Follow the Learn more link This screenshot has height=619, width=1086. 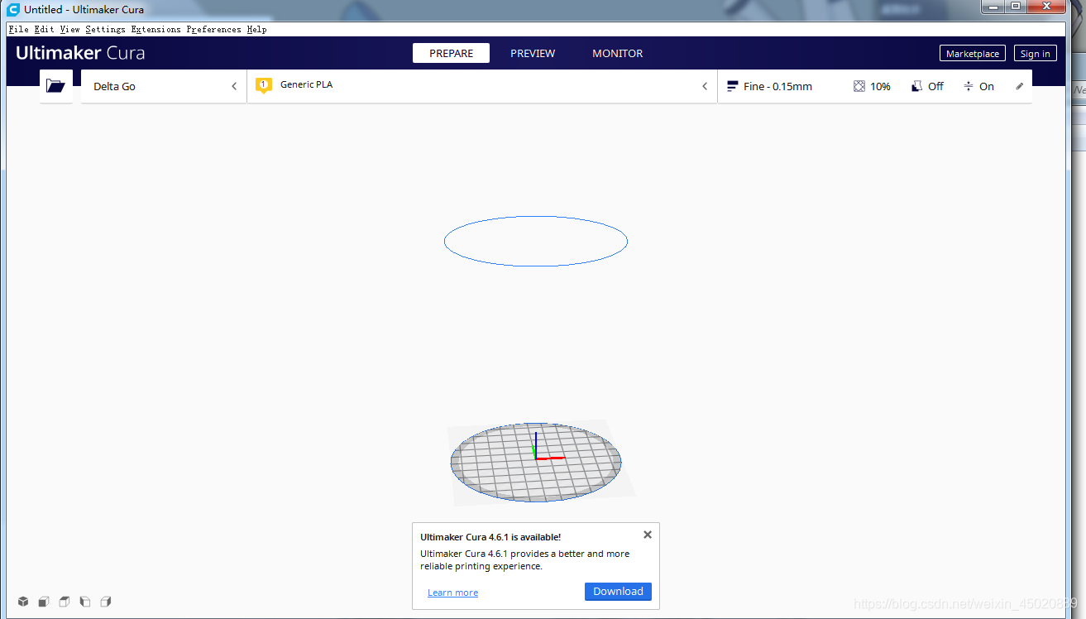tap(452, 593)
